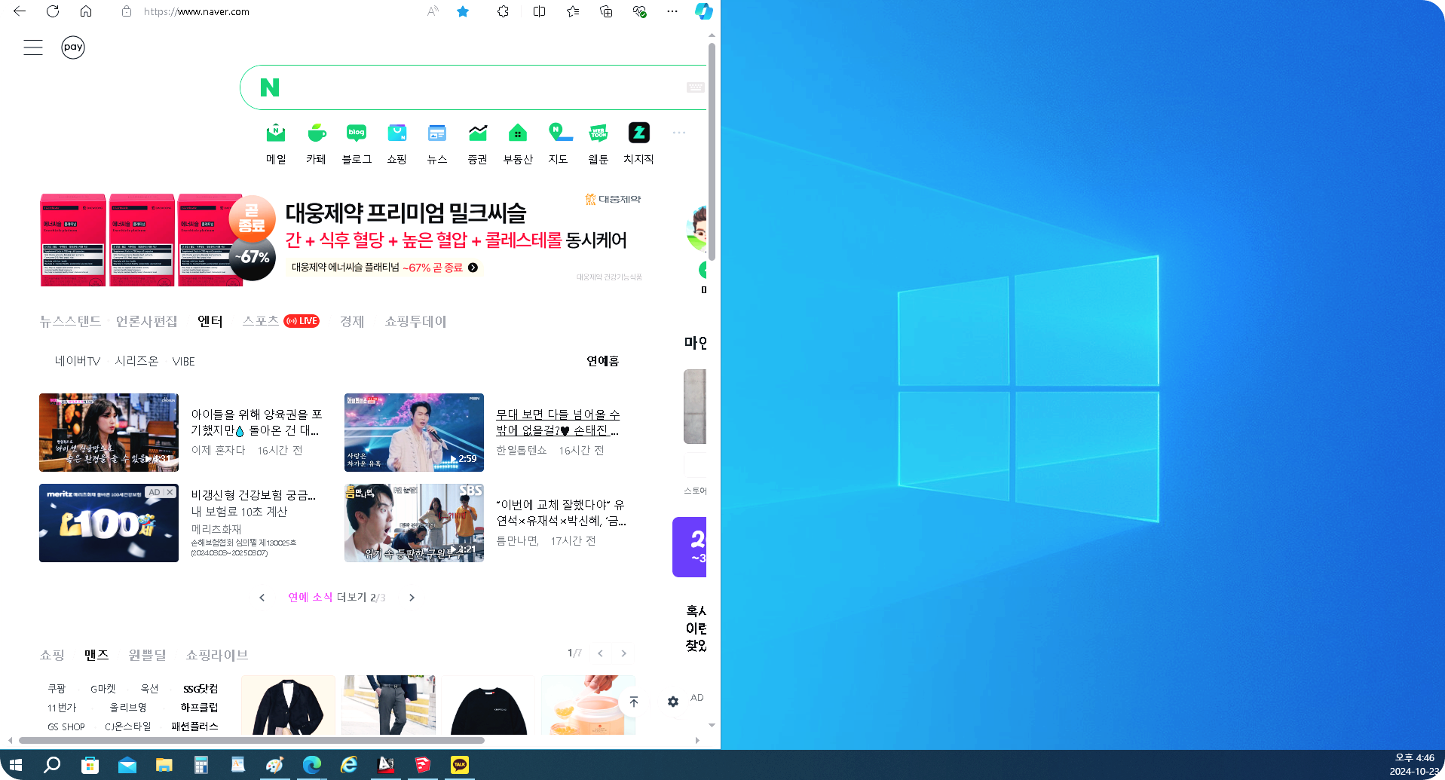
Task: Show next shopping page arrow
Action: tap(623, 653)
